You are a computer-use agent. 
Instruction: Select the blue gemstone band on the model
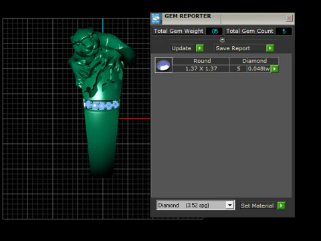pyautogui.click(x=102, y=104)
